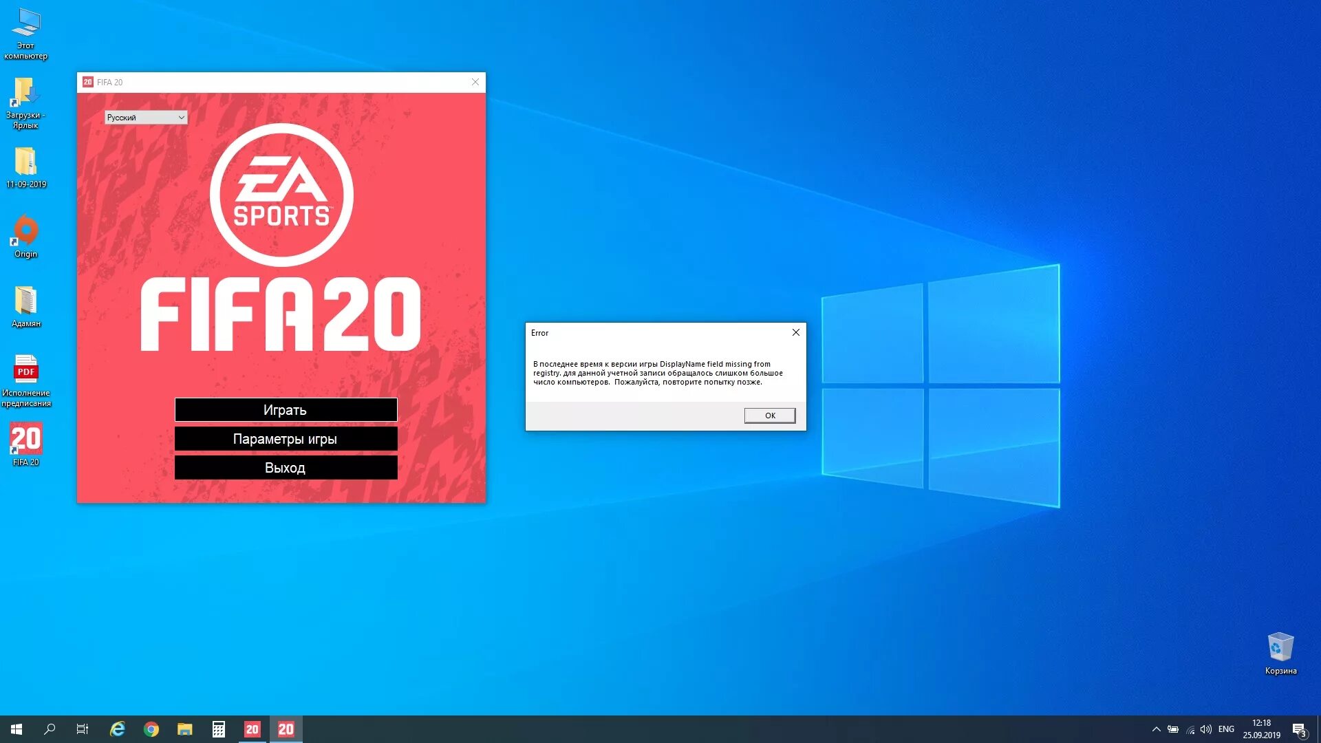
Task: Click the battery tray icon
Action: (1173, 729)
